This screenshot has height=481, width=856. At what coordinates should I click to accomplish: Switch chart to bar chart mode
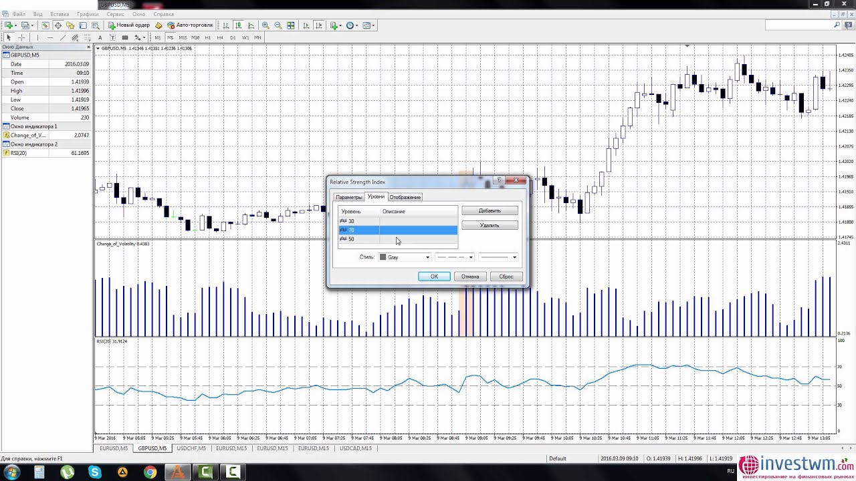(226, 25)
